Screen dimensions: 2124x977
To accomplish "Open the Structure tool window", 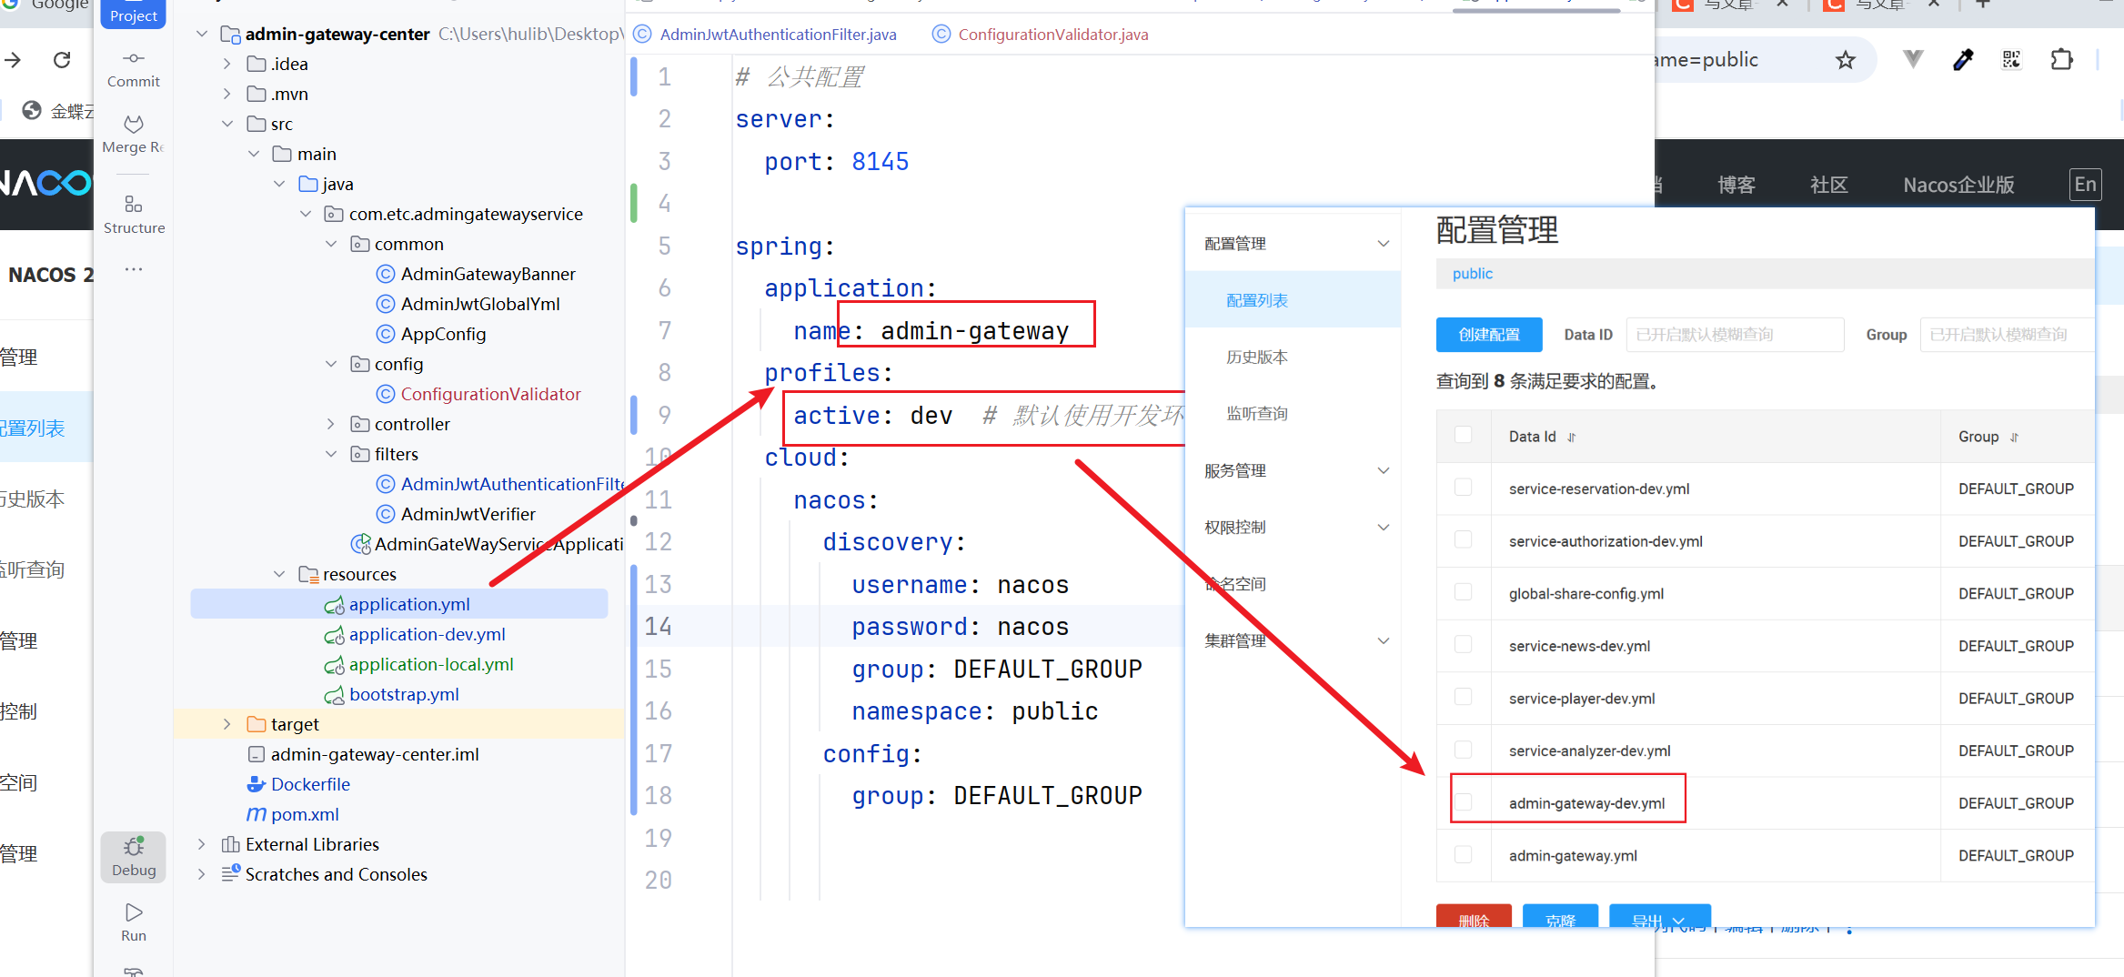I will point(133,215).
